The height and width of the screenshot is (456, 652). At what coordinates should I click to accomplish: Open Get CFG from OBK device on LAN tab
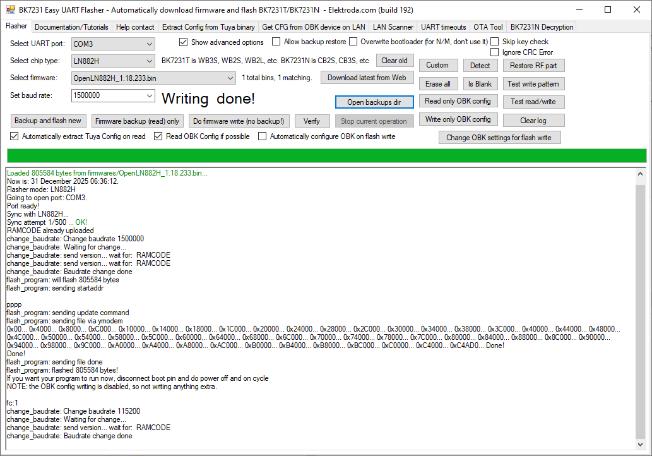click(314, 27)
